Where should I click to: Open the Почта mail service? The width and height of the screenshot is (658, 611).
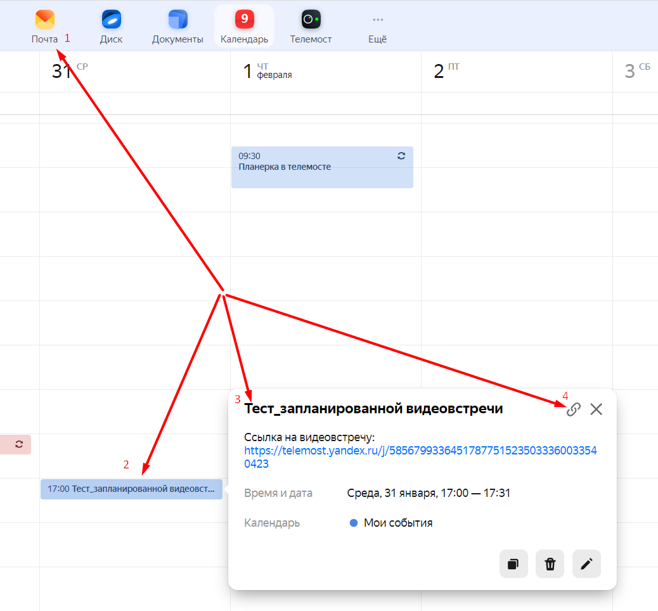pyautogui.click(x=44, y=27)
